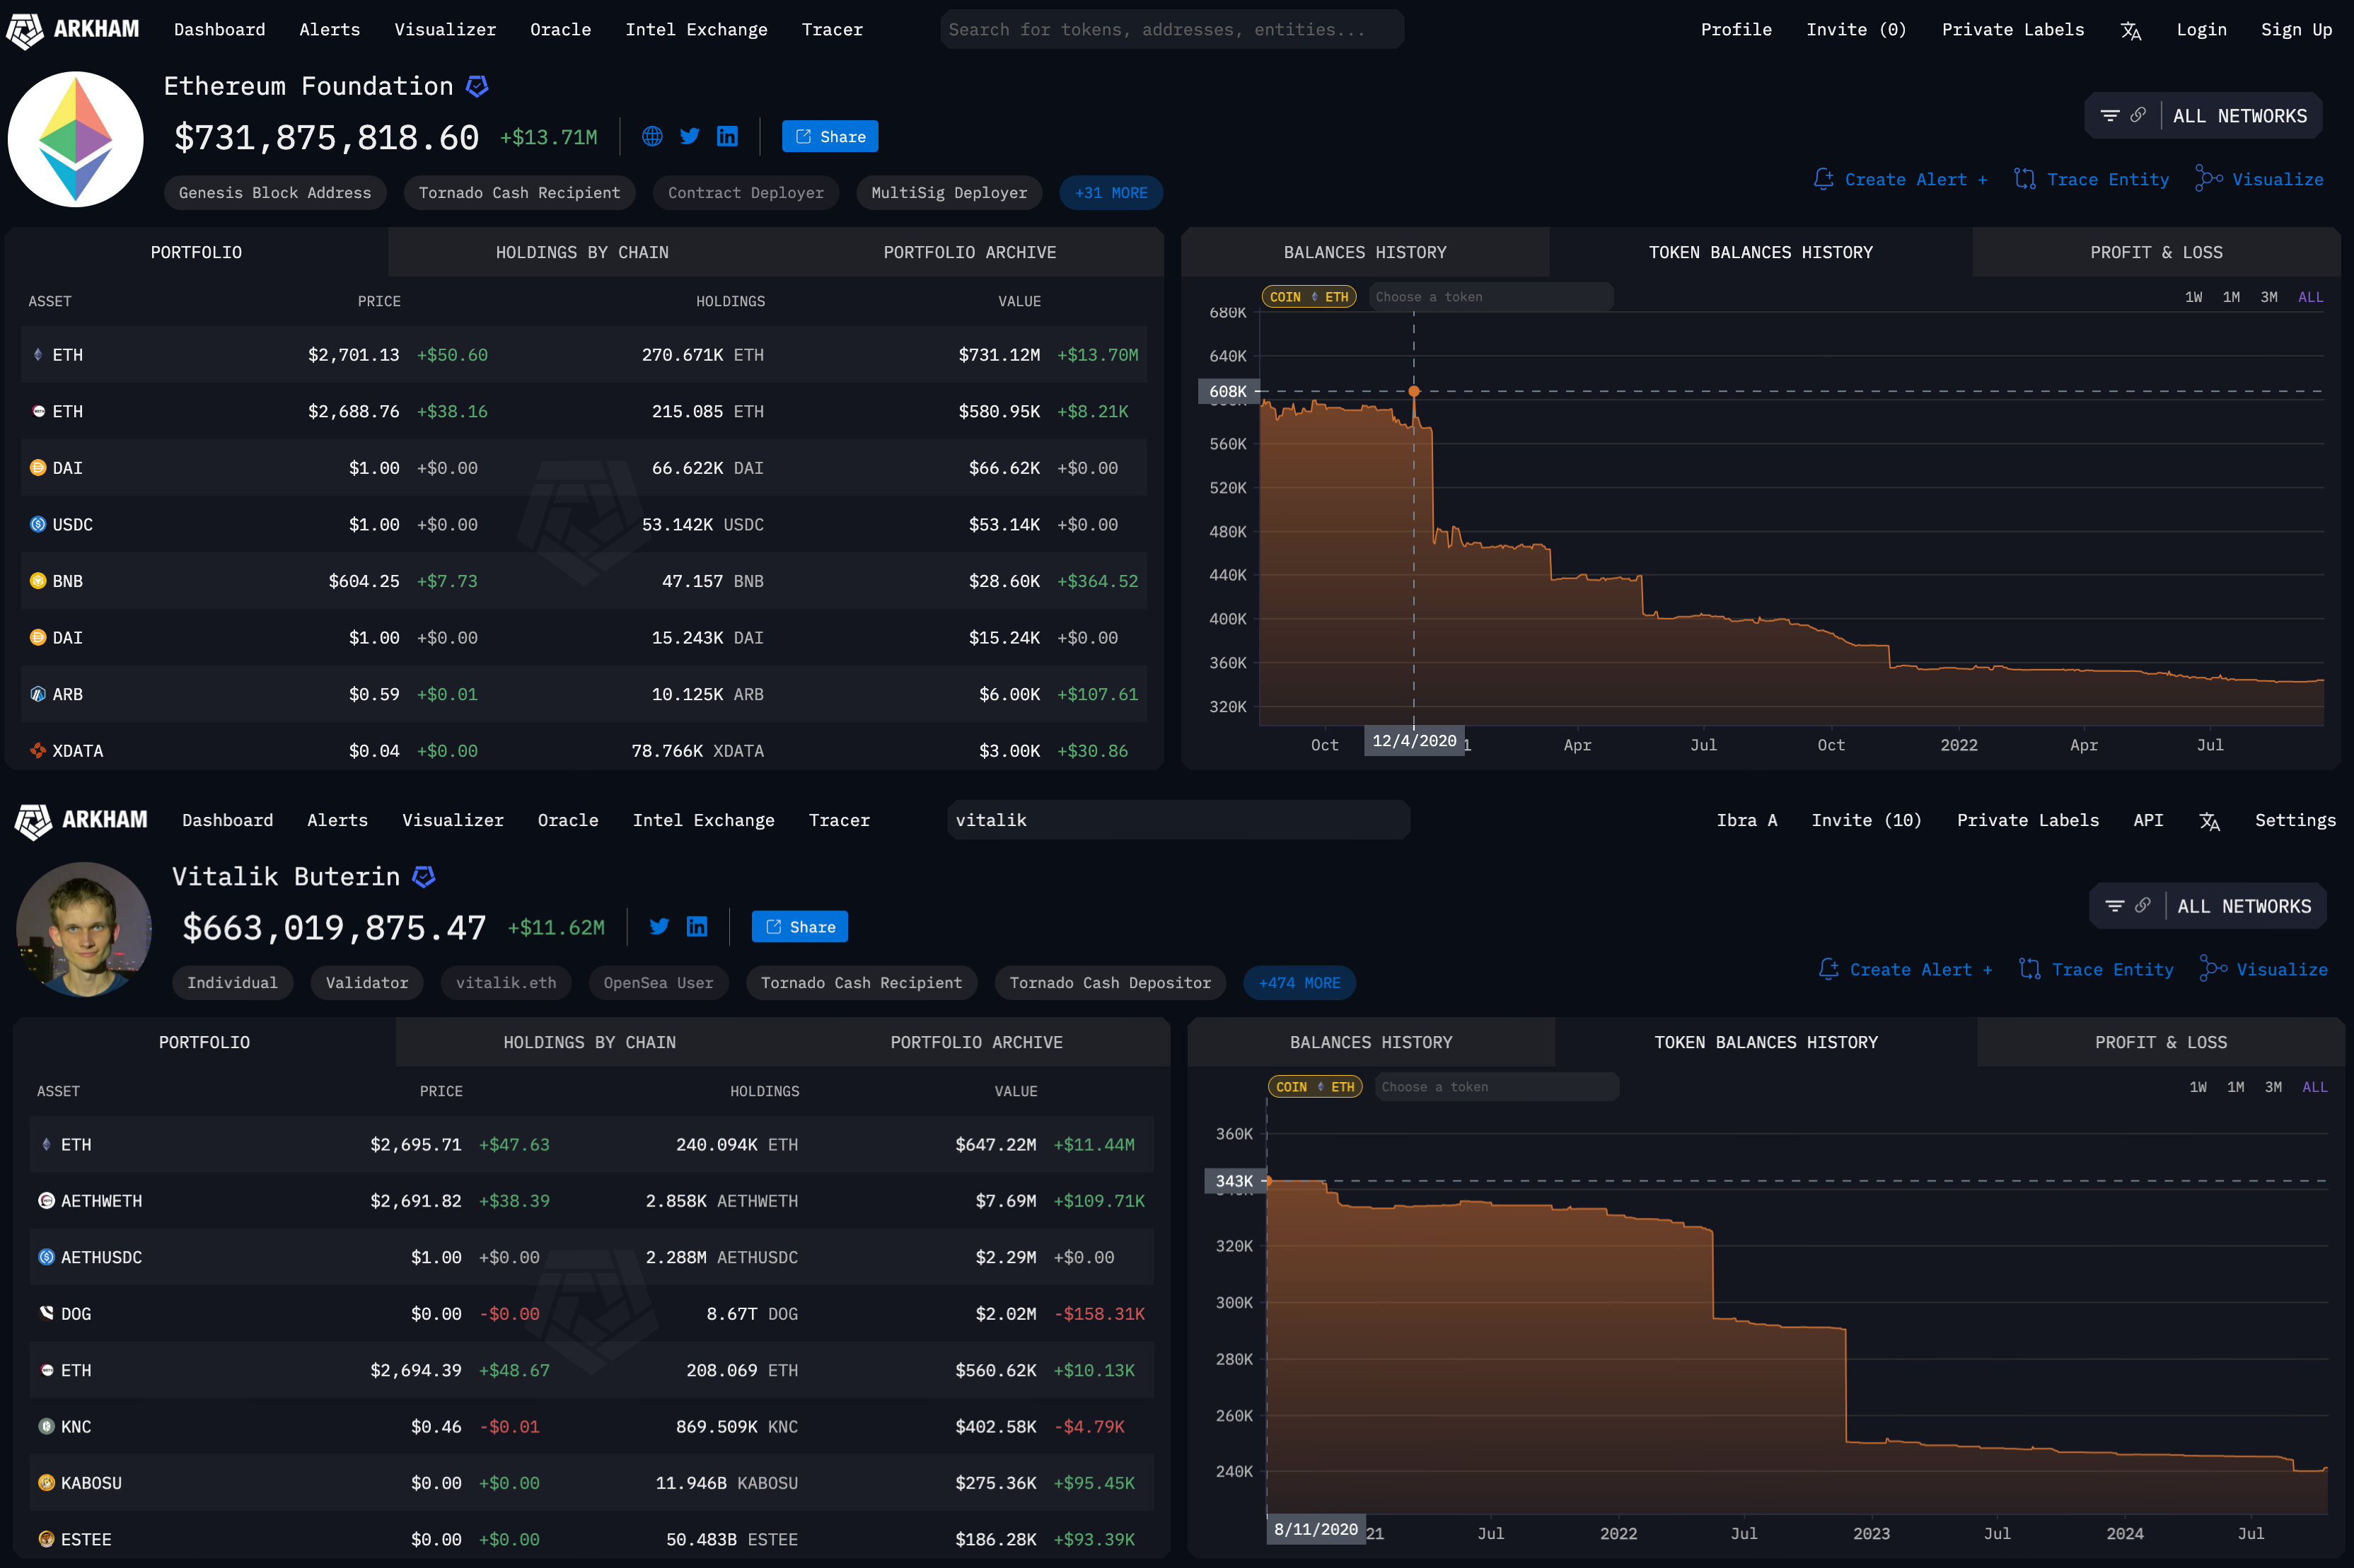Click Ethereum Foundation's verified badge icon
Viewport: 2354px width, 1568px height.
click(477, 87)
